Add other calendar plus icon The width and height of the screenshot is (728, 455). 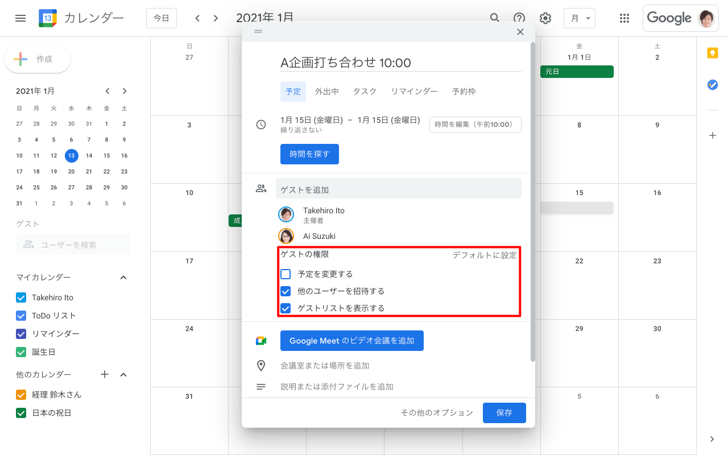[105, 374]
